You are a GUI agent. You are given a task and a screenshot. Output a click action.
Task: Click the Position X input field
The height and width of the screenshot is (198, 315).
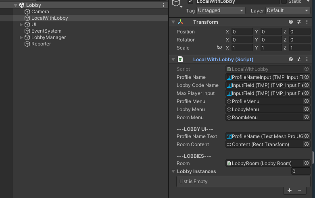[242, 32]
